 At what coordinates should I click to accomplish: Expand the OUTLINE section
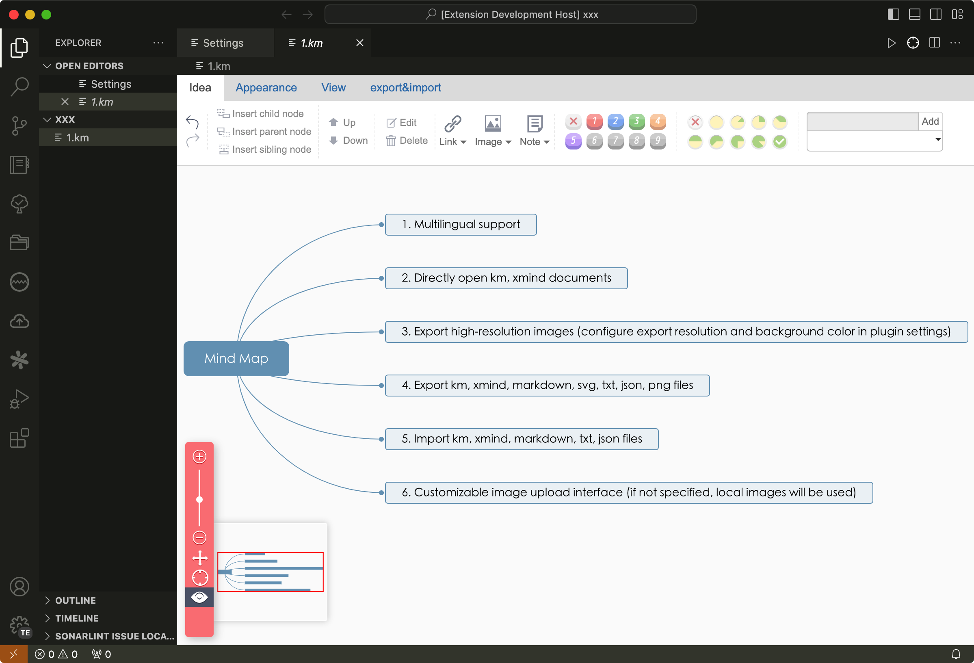tap(76, 600)
